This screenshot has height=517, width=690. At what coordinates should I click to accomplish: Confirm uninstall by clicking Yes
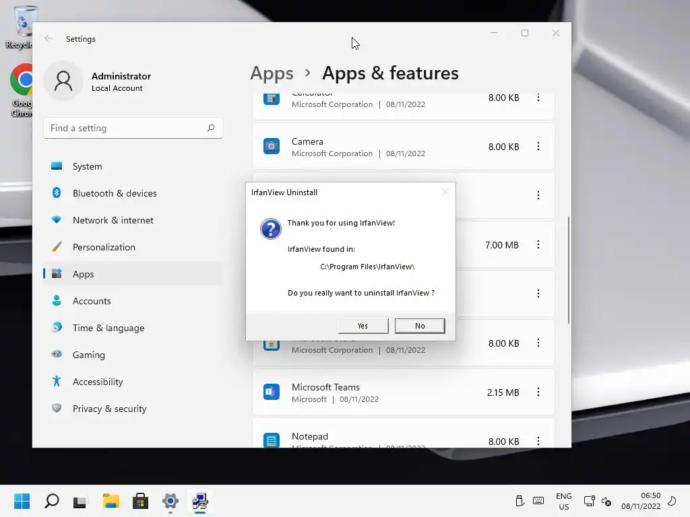click(363, 326)
